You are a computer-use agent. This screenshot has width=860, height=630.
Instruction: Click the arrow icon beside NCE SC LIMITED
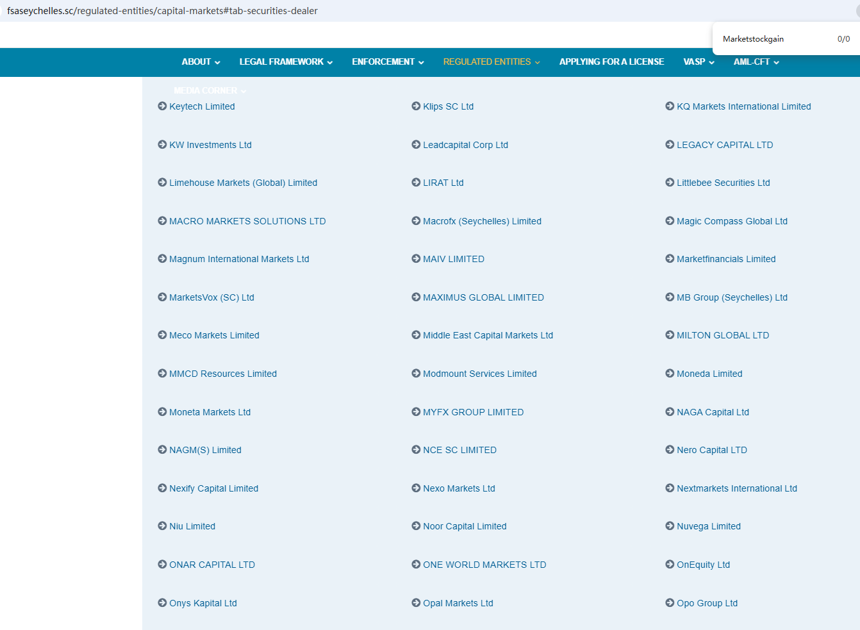click(x=416, y=450)
